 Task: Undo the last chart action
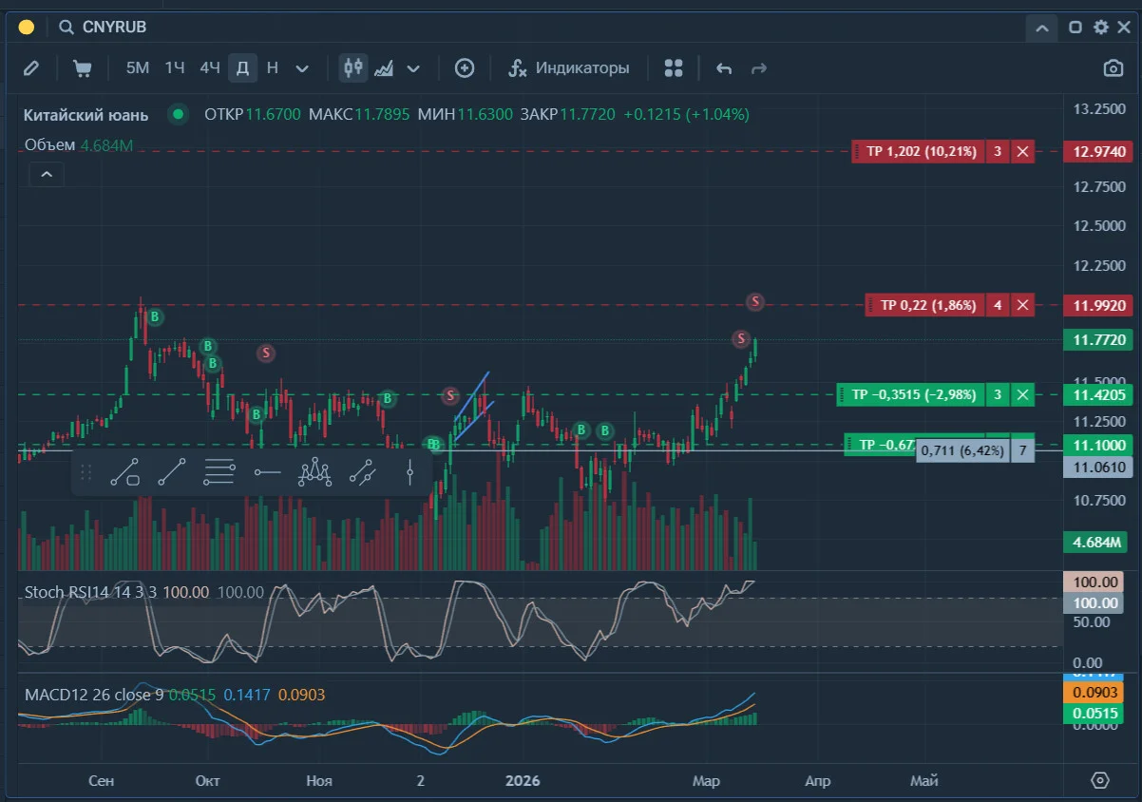[724, 68]
